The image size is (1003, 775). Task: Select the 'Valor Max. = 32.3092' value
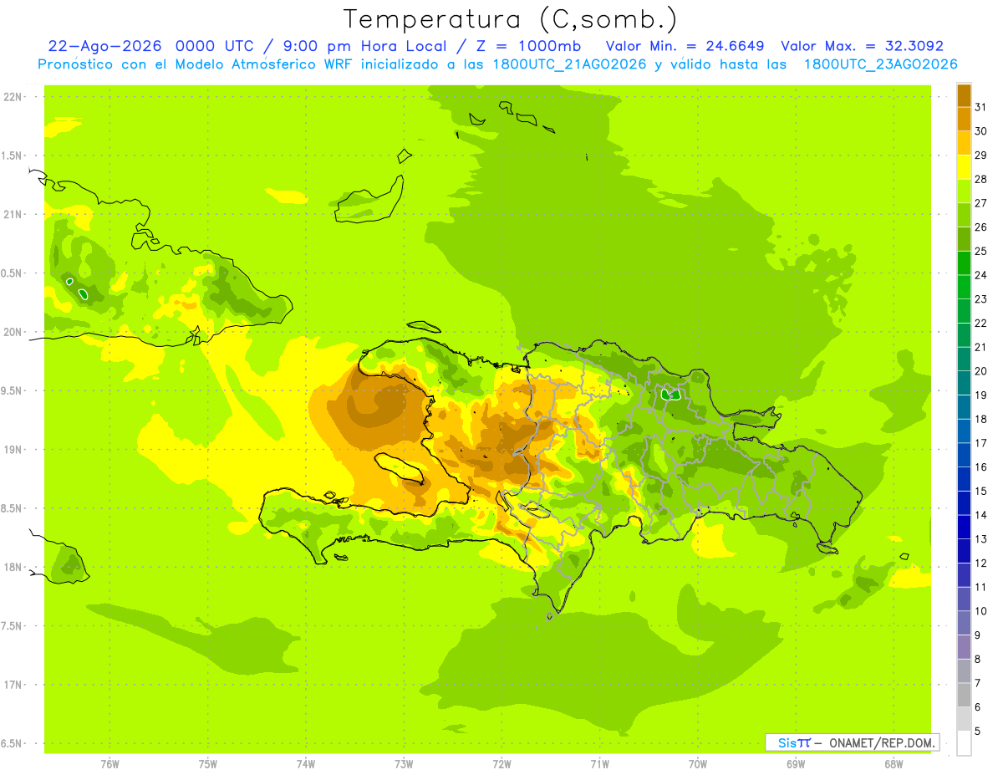point(862,46)
